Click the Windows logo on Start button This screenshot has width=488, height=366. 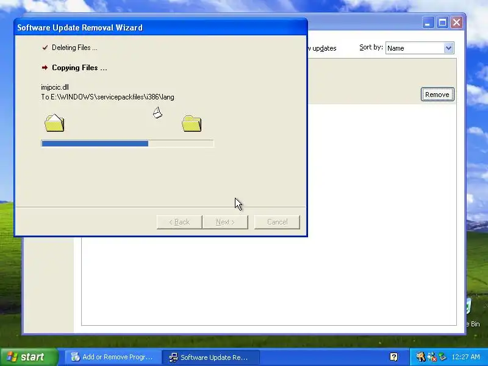pyautogui.click(x=12, y=357)
